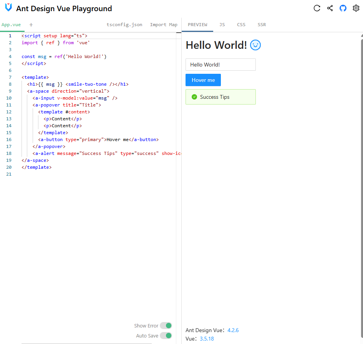Screen dimensions: 363x344
Task: Click the Hover me button
Action: pos(203,80)
